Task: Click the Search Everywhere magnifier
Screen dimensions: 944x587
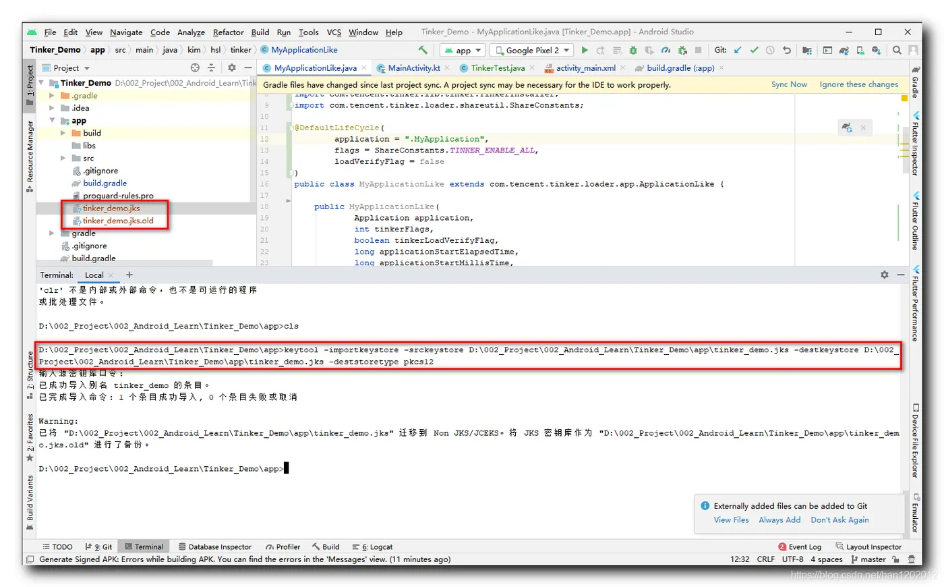Action: coord(897,50)
